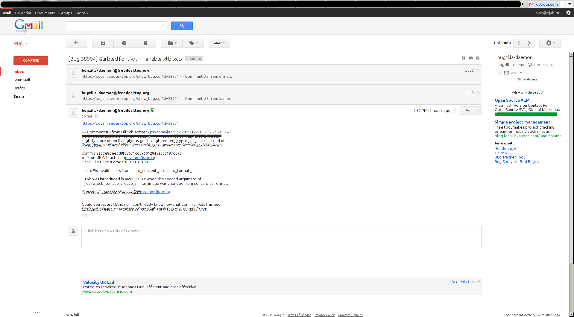Open Calendar in the top navigation bar

pyautogui.click(x=23, y=13)
